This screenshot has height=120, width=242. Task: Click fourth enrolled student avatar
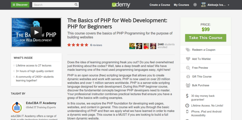pyautogui.click(x=153, y=46)
